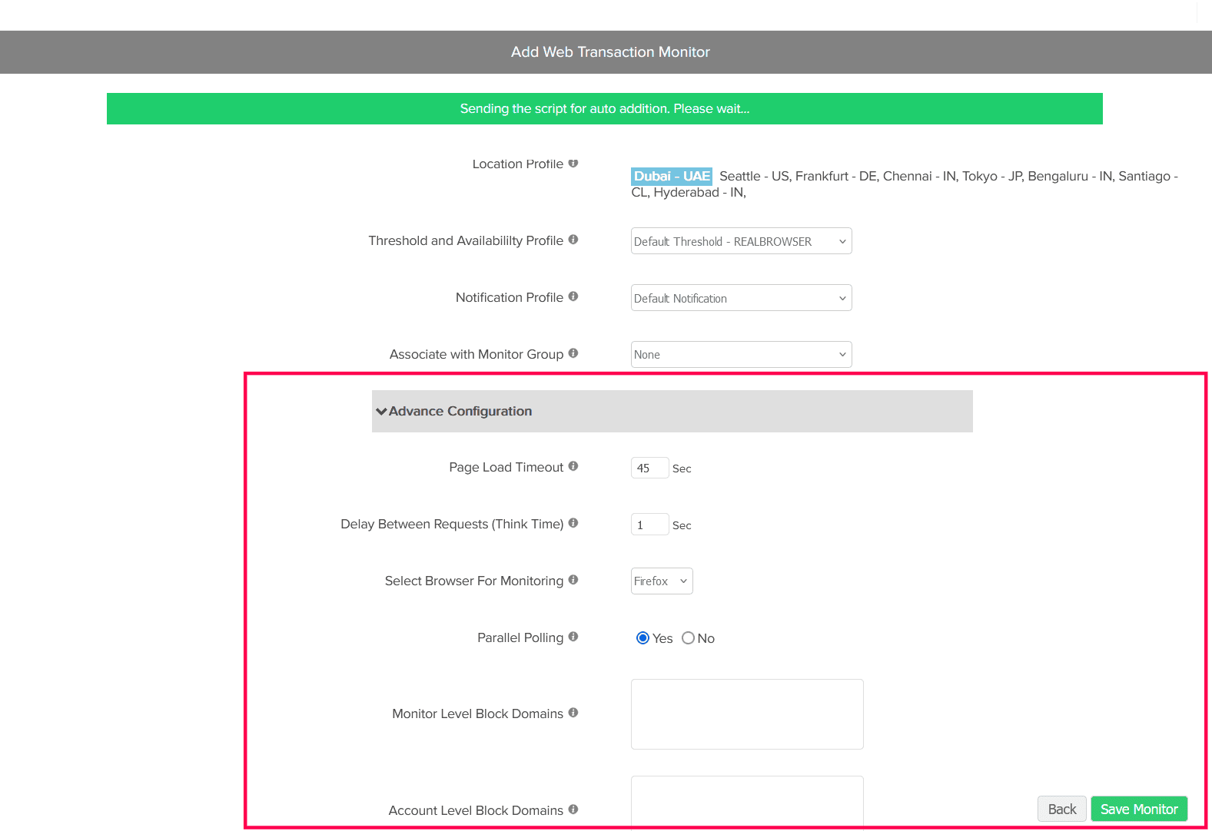Click info icon for Associate with Monitor Group
Screen dimensions: 1212x831
coord(573,354)
